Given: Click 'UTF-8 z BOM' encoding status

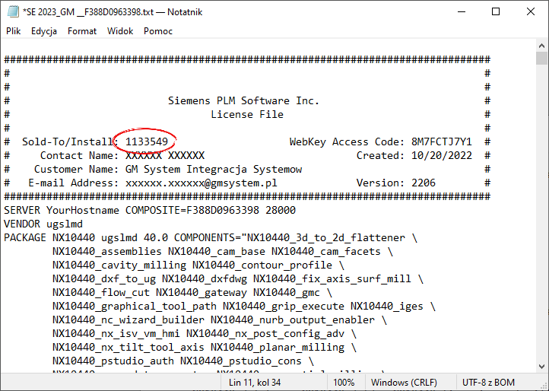Looking at the screenshot, I should coord(488,382).
